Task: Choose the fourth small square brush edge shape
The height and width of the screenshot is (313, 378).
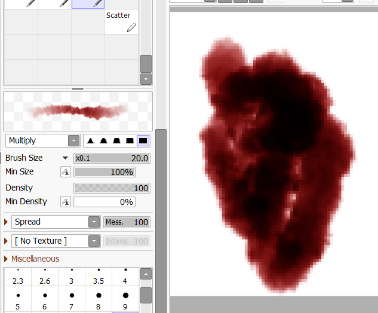Action: pyautogui.click(x=130, y=140)
